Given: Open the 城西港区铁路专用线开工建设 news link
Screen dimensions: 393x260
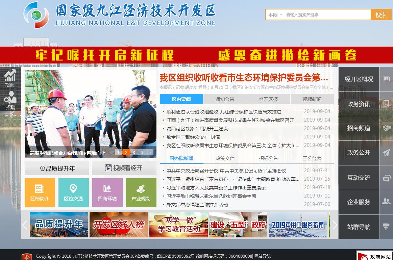Looking at the screenshot, I should 197,129.
